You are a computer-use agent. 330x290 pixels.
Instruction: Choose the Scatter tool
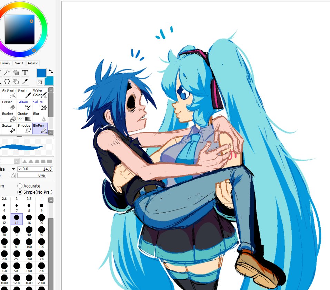[x=9, y=128]
